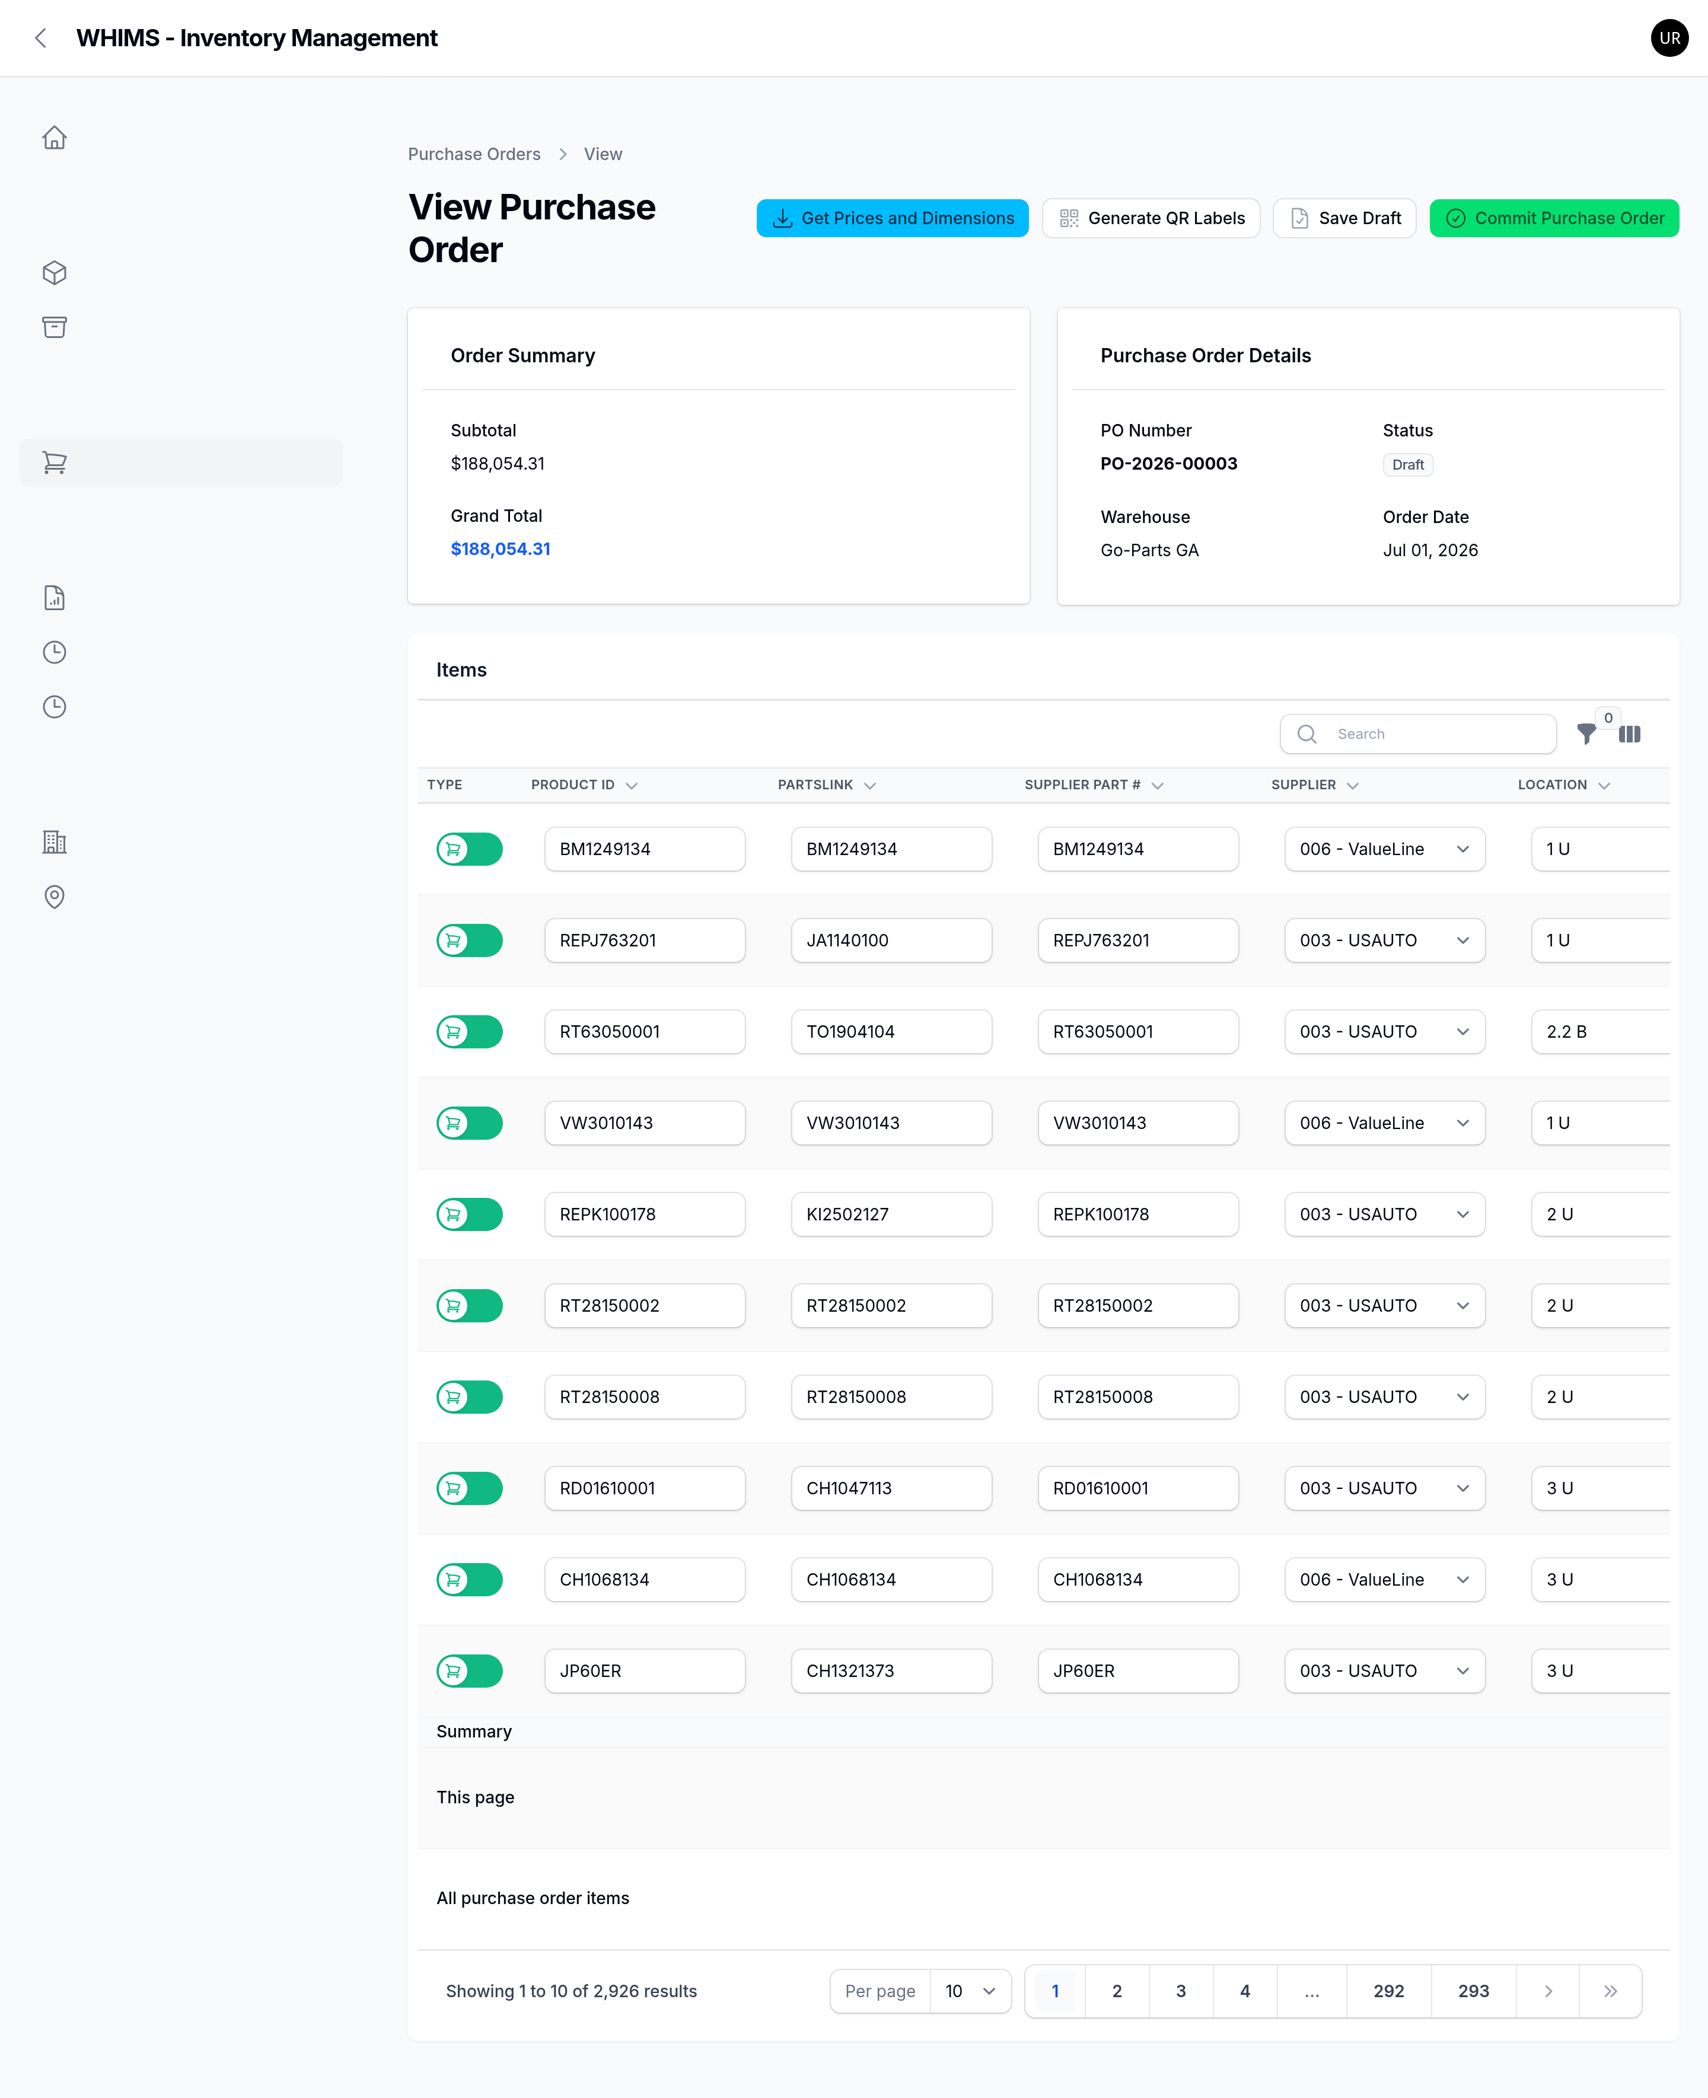Sort by the PRODUCT ID column header
This screenshot has width=1708, height=2098.
coord(584,785)
